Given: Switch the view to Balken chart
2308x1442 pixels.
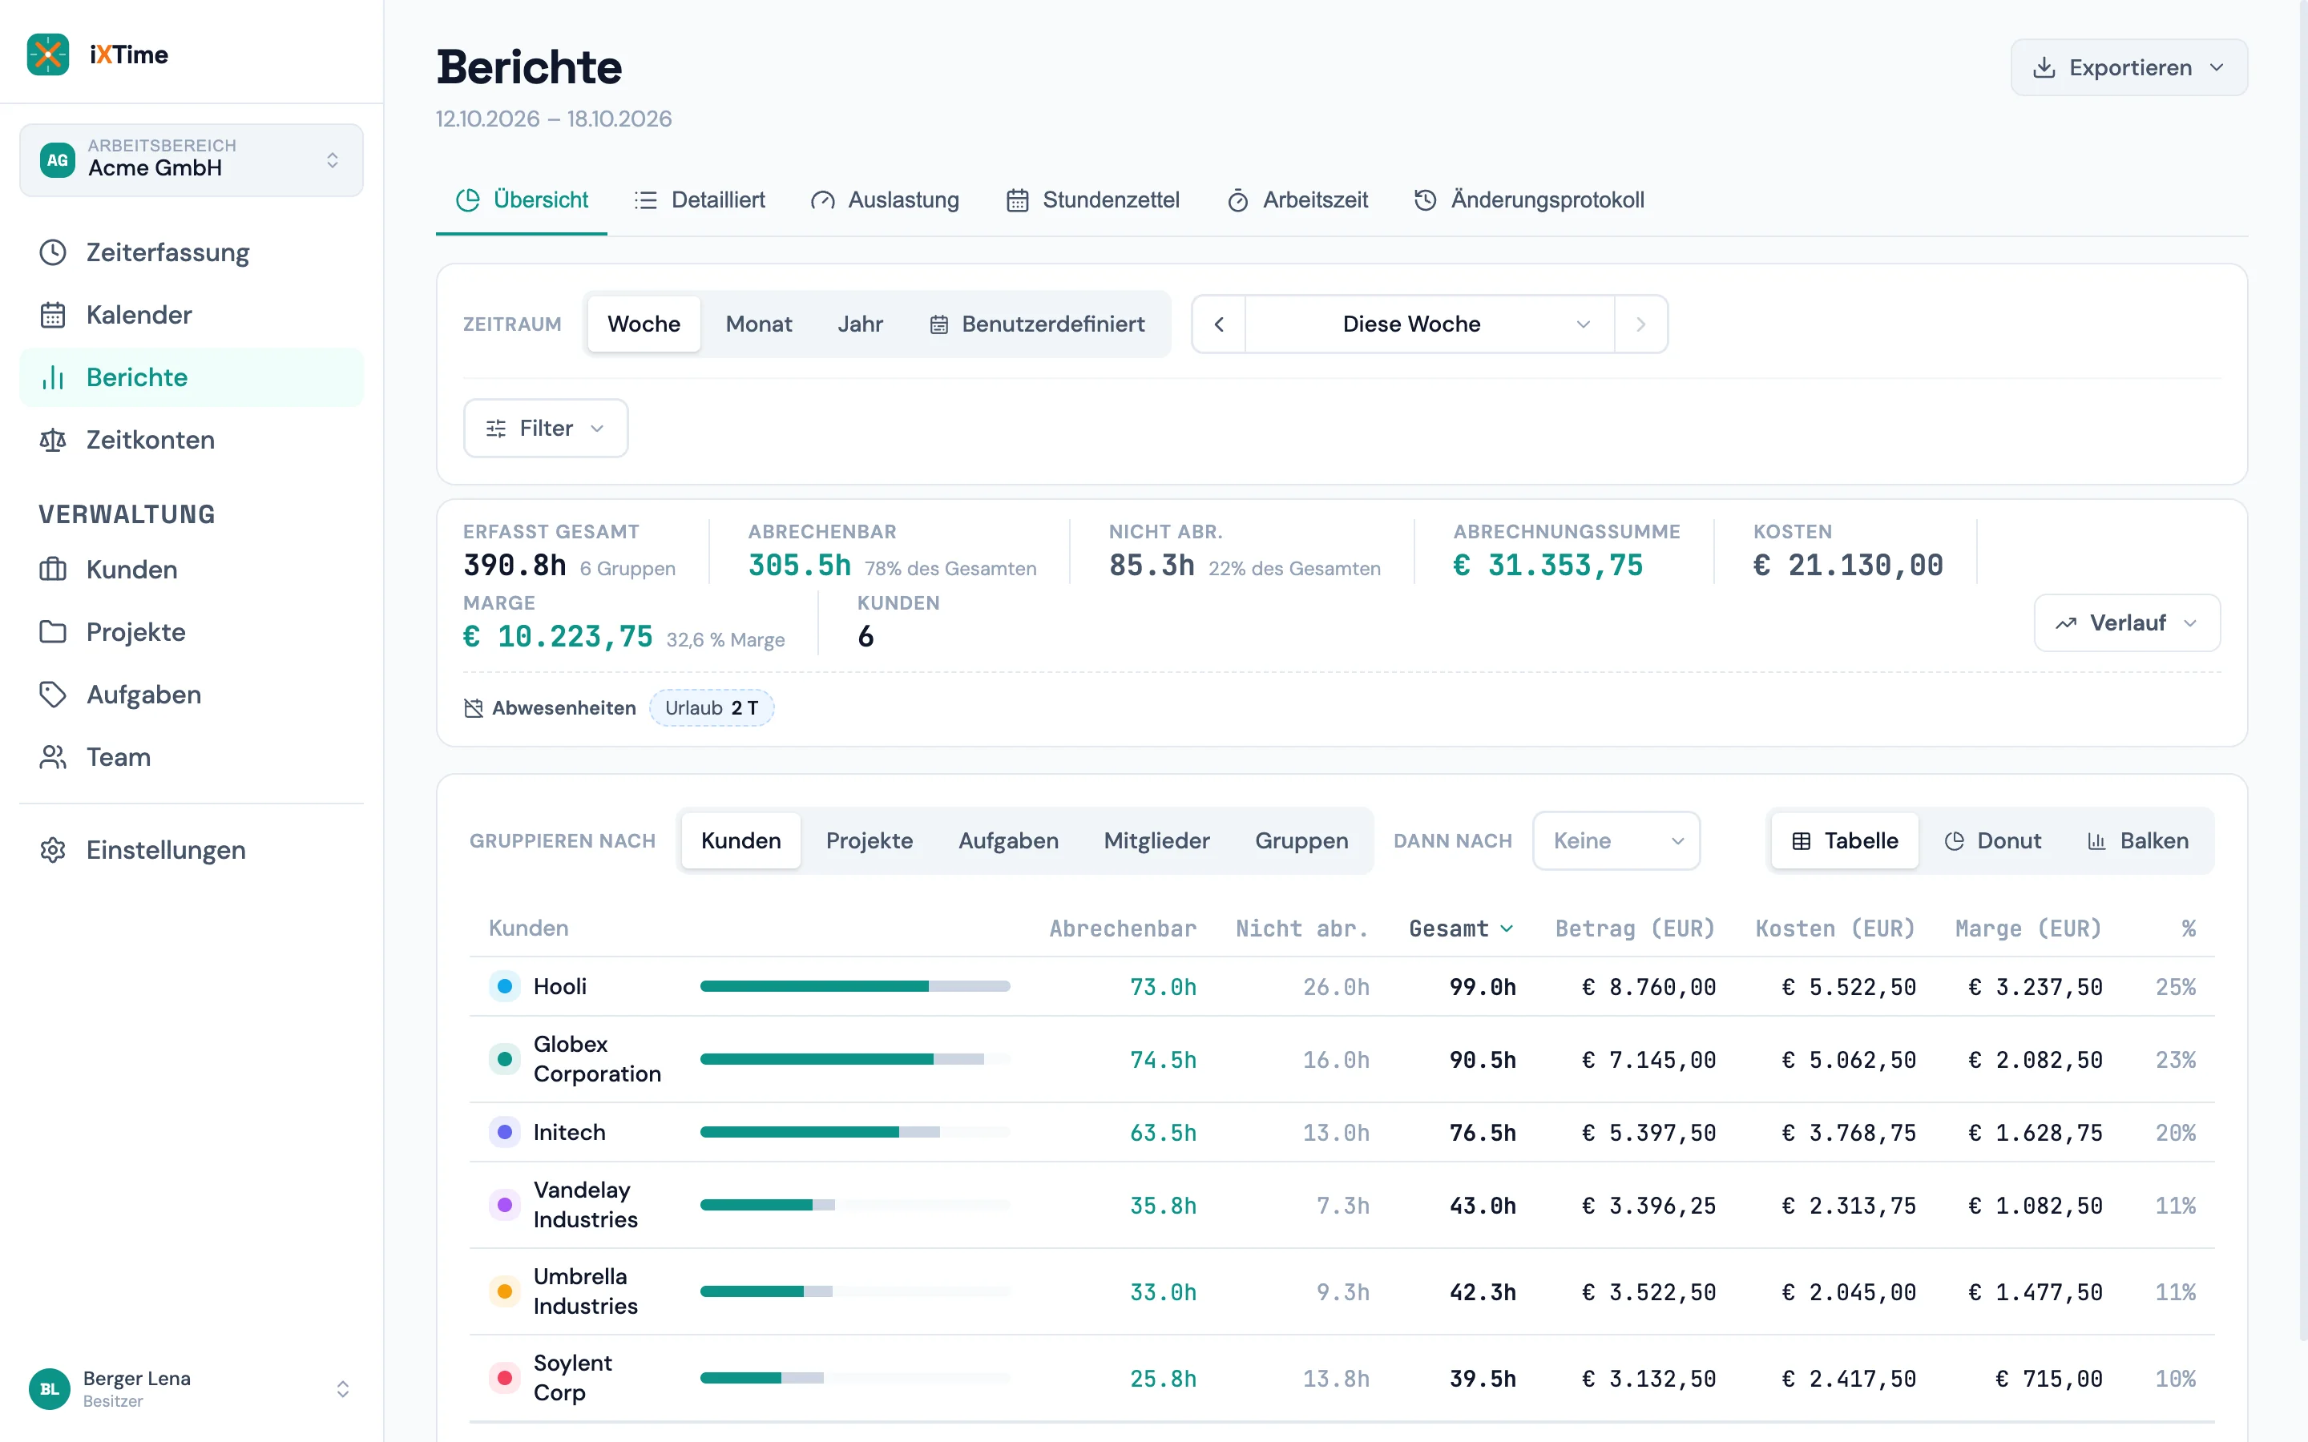Looking at the screenshot, I should pyautogui.click(x=2137, y=841).
